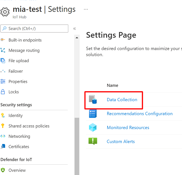Click the sidebar scrollbar up arrow
Image resolution: width=182 pixels, height=175 pixels.
click(77, 38)
